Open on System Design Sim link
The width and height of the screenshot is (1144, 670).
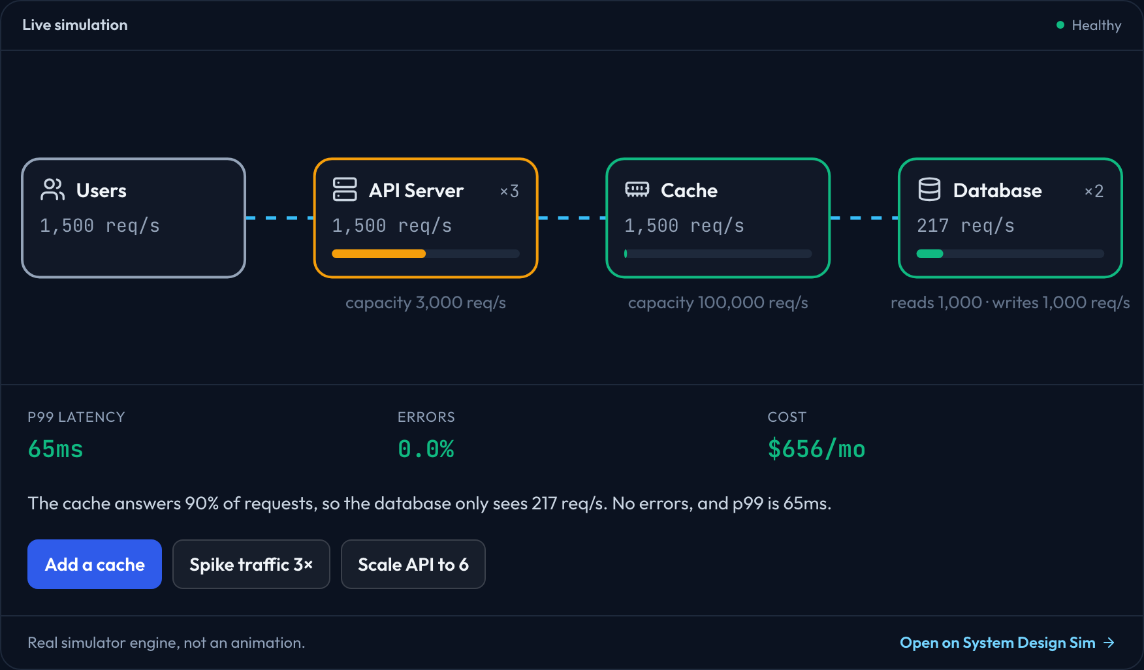tap(1007, 643)
